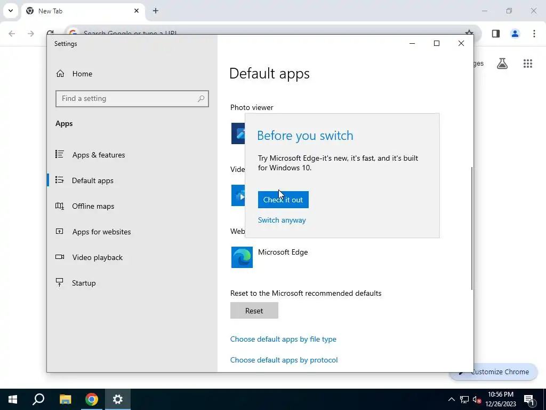Open Choose default apps by protocol
This screenshot has width=546, height=410.
(x=284, y=360)
